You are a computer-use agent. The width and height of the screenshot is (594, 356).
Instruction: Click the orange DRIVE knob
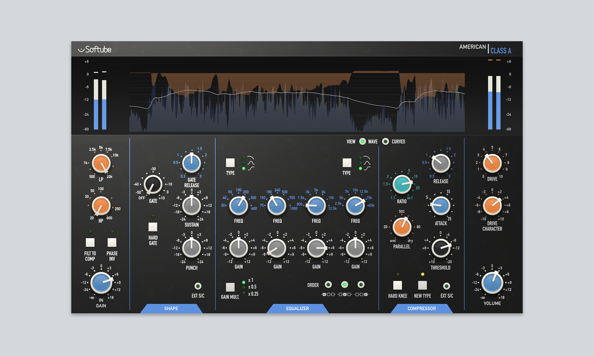tap(492, 163)
